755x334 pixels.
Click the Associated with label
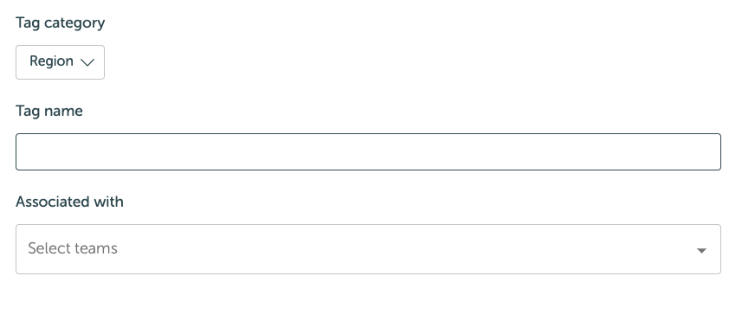coord(69,202)
